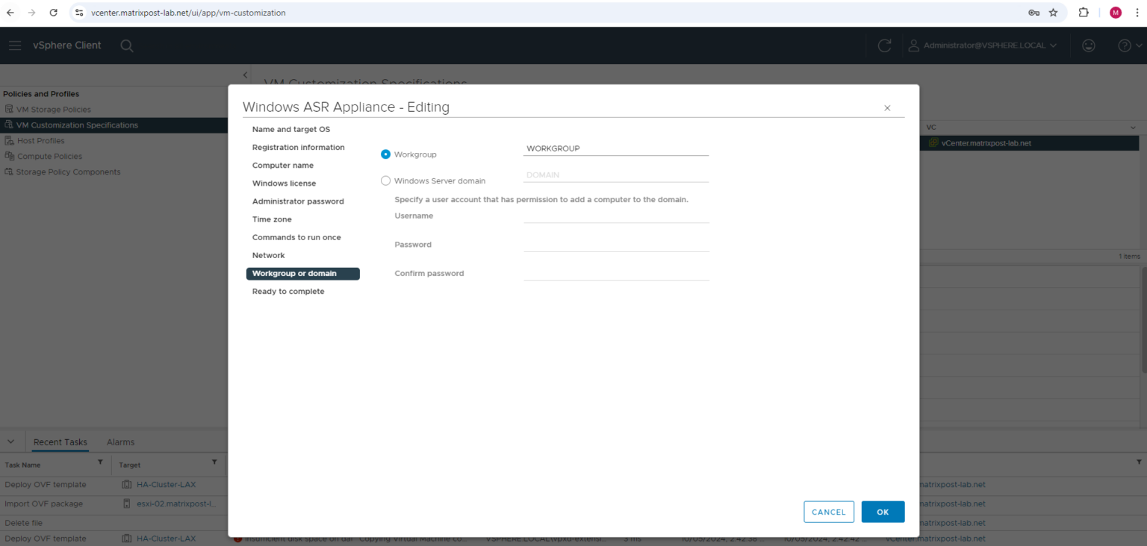Click the WORKGROUP name input field
The image size is (1147, 546).
615,148
